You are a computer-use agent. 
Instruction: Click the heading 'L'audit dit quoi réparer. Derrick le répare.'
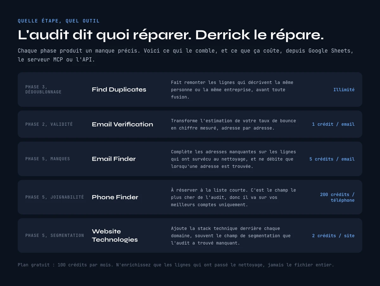point(171,35)
